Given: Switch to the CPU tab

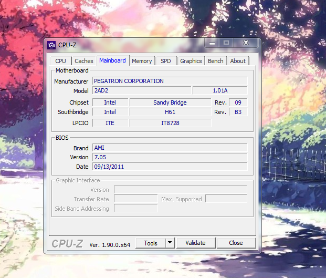Looking at the screenshot, I should click(x=60, y=61).
